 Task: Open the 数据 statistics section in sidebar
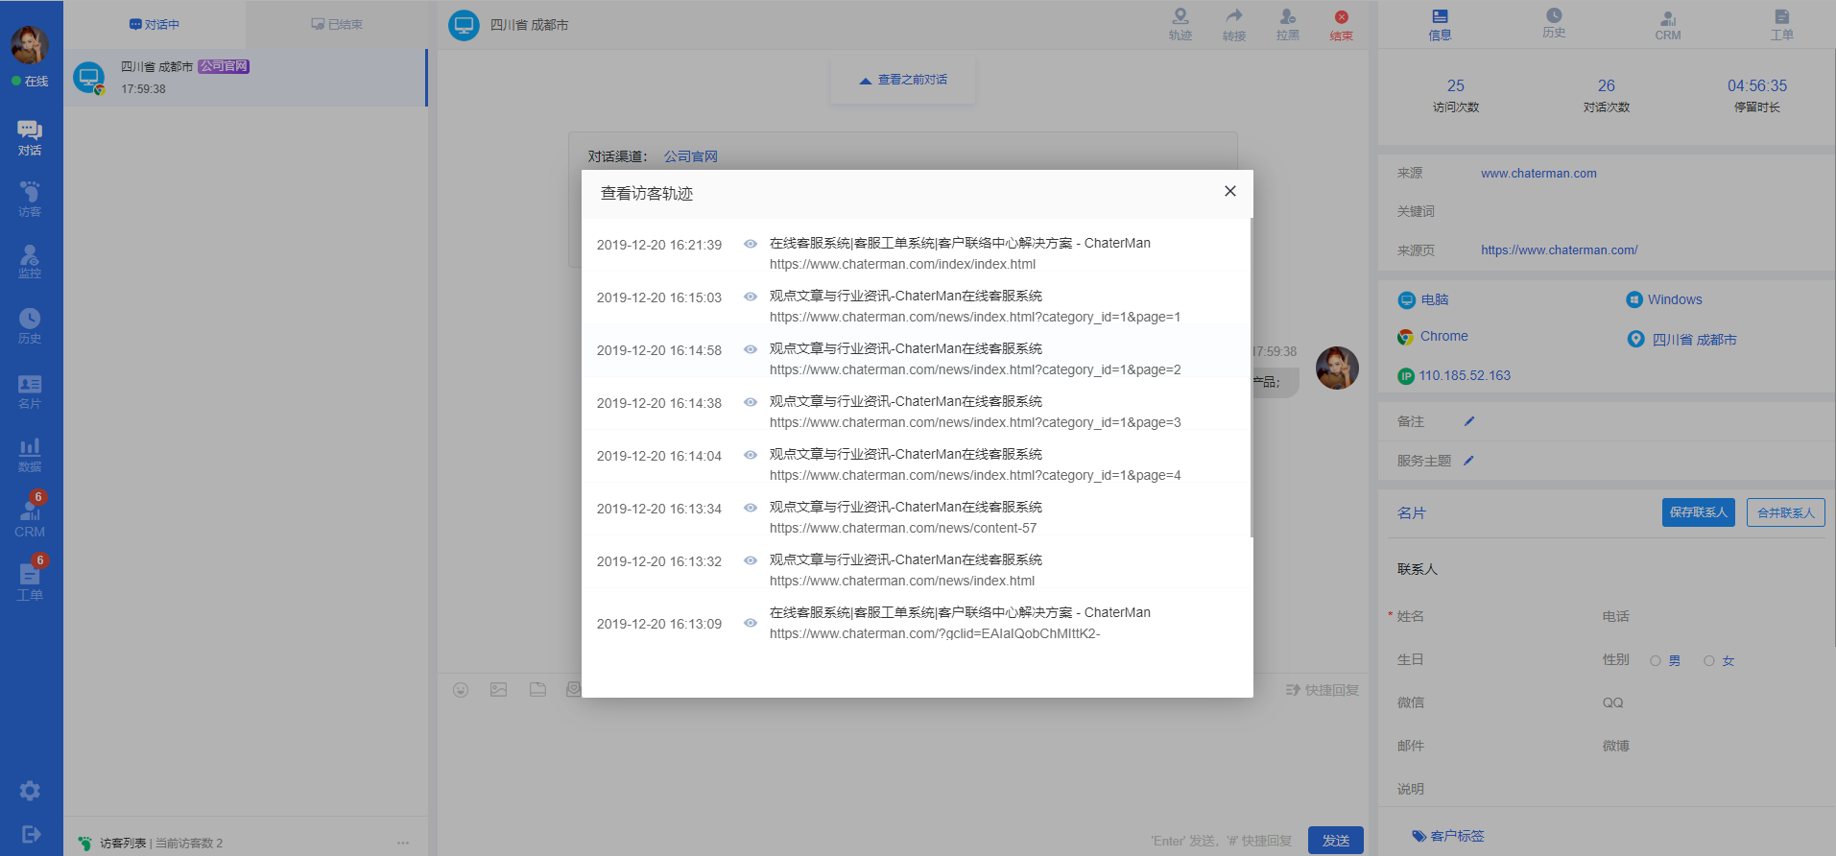click(30, 455)
